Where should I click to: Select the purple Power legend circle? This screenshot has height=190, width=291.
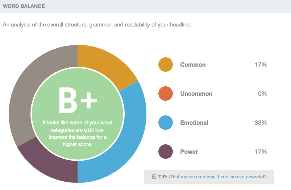click(x=166, y=152)
